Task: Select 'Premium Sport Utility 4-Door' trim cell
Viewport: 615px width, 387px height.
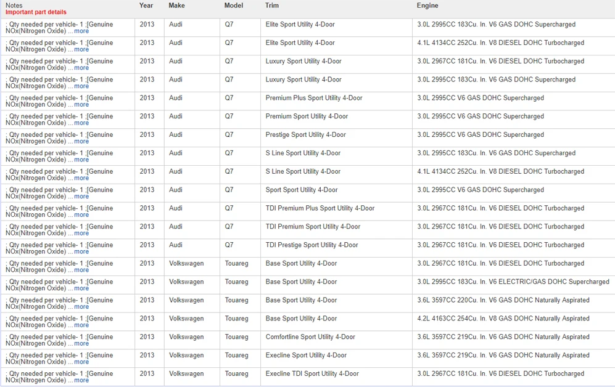Action: click(x=307, y=116)
